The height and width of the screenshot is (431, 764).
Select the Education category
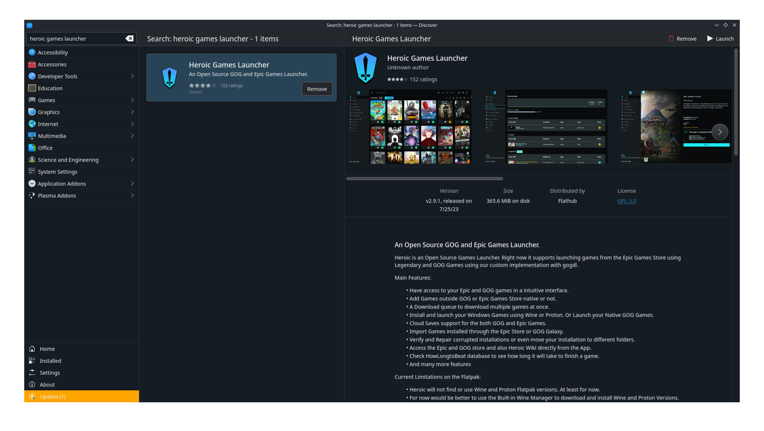tap(50, 88)
